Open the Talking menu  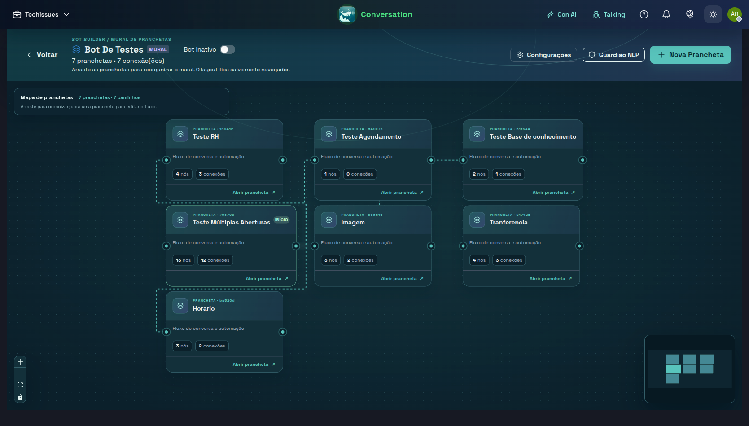coord(609,14)
